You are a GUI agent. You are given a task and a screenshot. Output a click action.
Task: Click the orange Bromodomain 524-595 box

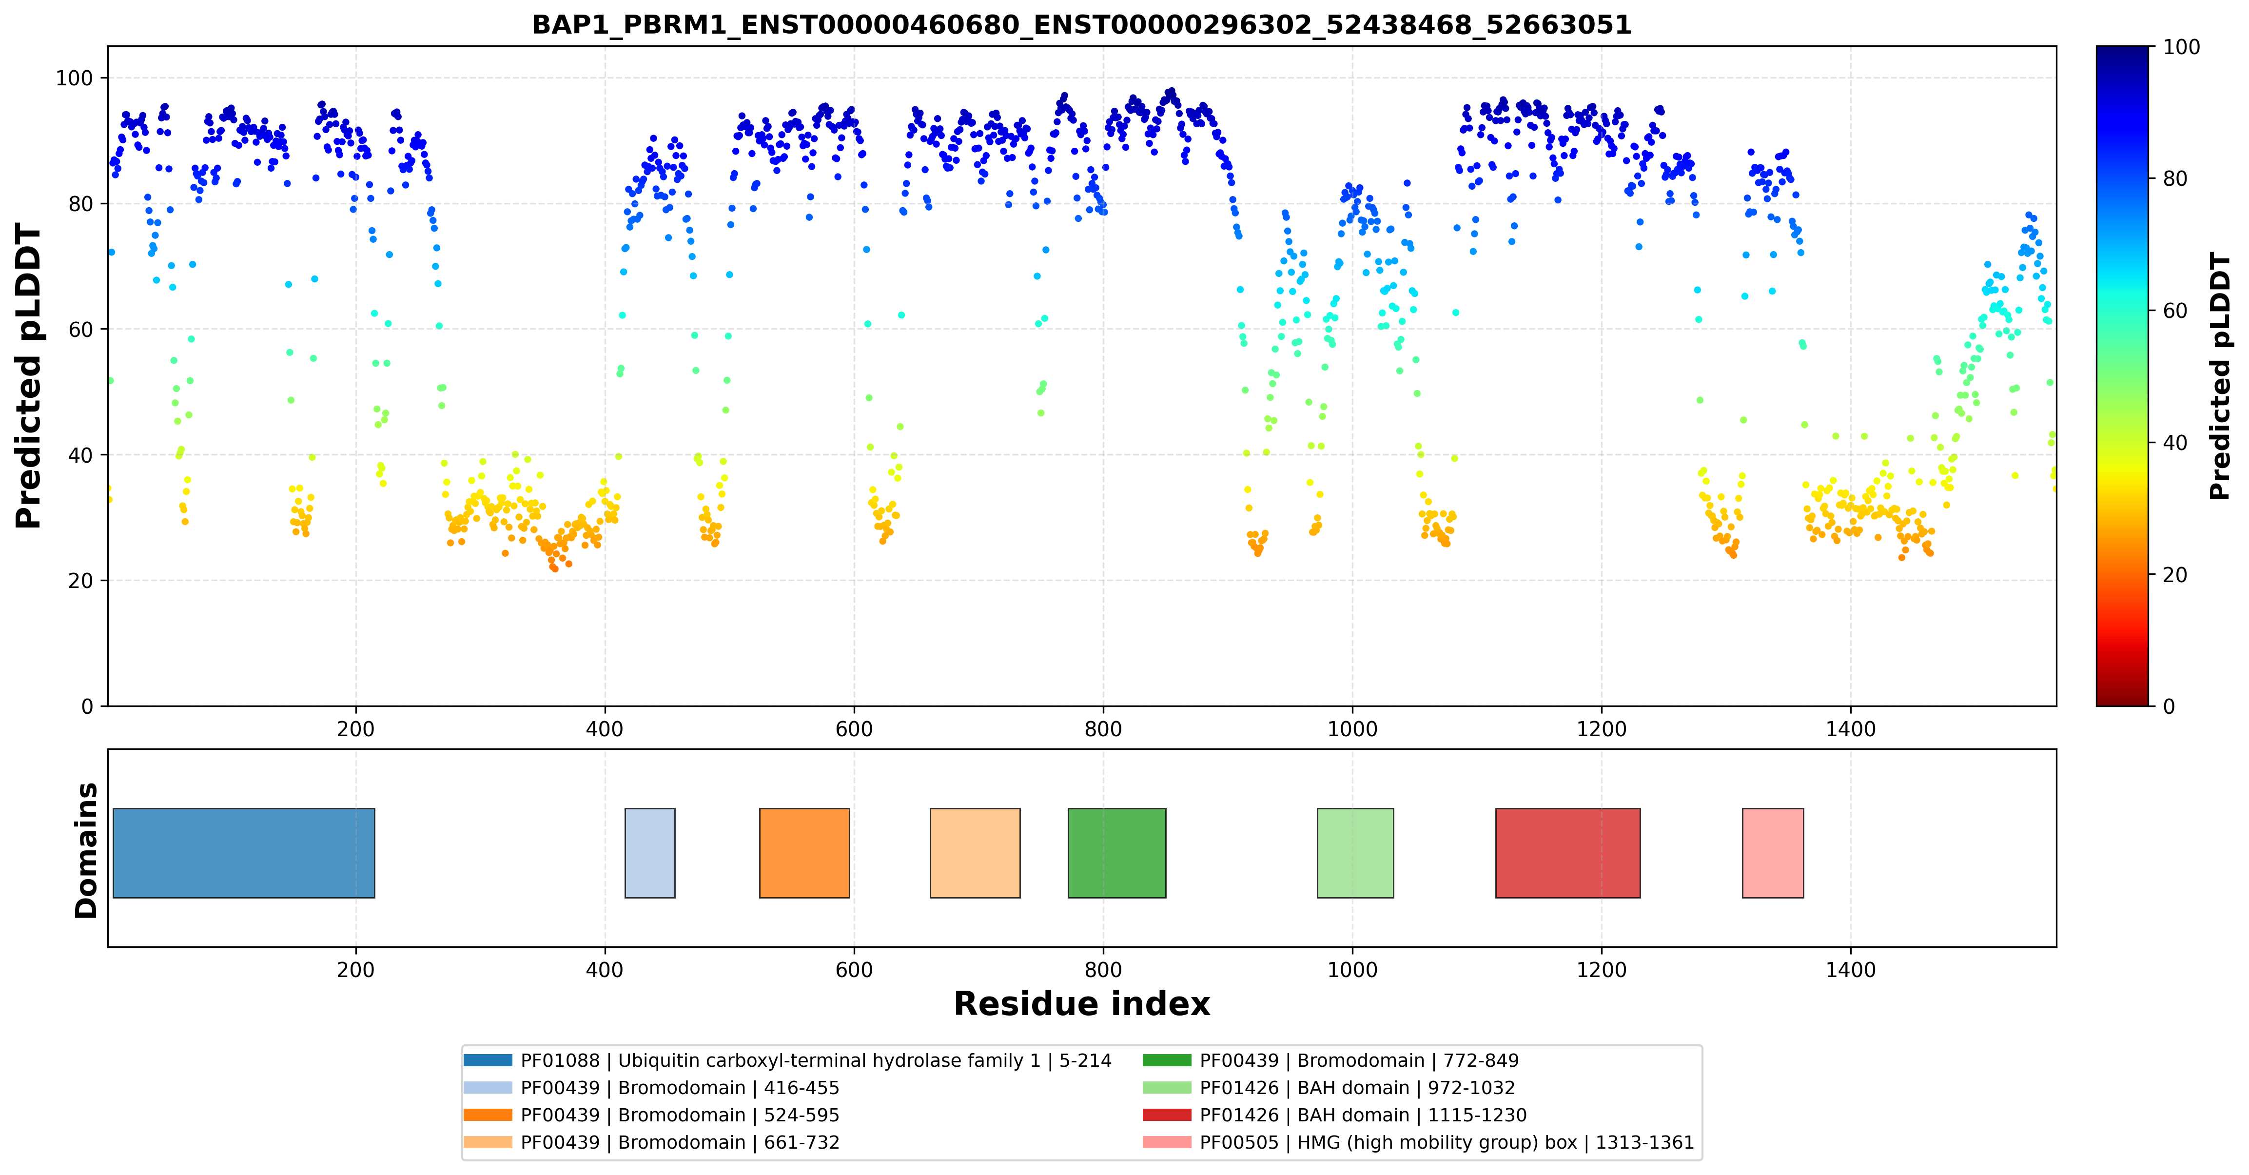[804, 853]
